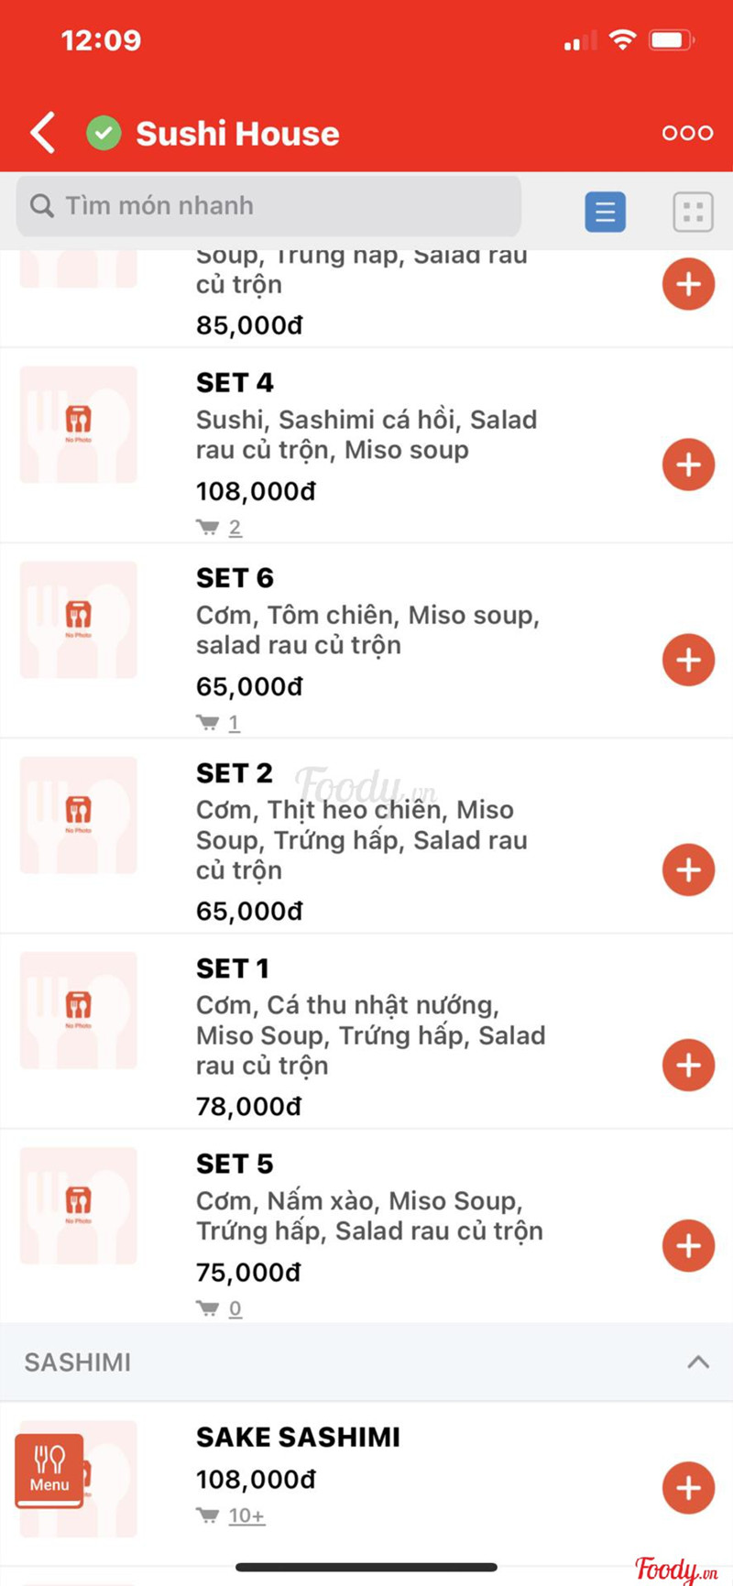Image resolution: width=733 pixels, height=1586 pixels.
Task: Add SAKE SASHIMI to cart
Action: [x=688, y=1488]
